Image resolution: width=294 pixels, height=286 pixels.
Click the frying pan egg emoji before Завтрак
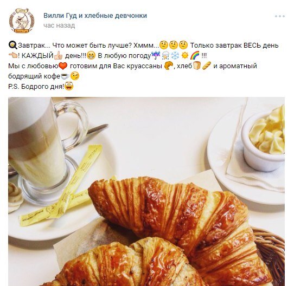point(13,45)
